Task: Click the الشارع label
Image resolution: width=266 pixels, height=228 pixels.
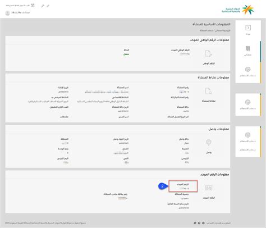Action: (x=126, y=149)
